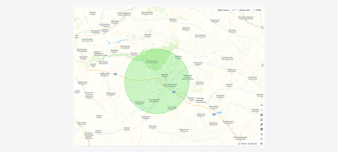This screenshot has height=152, width=338.
Task: Open the map layers stack icon
Action: pyautogui.click(x=261, y=129)
